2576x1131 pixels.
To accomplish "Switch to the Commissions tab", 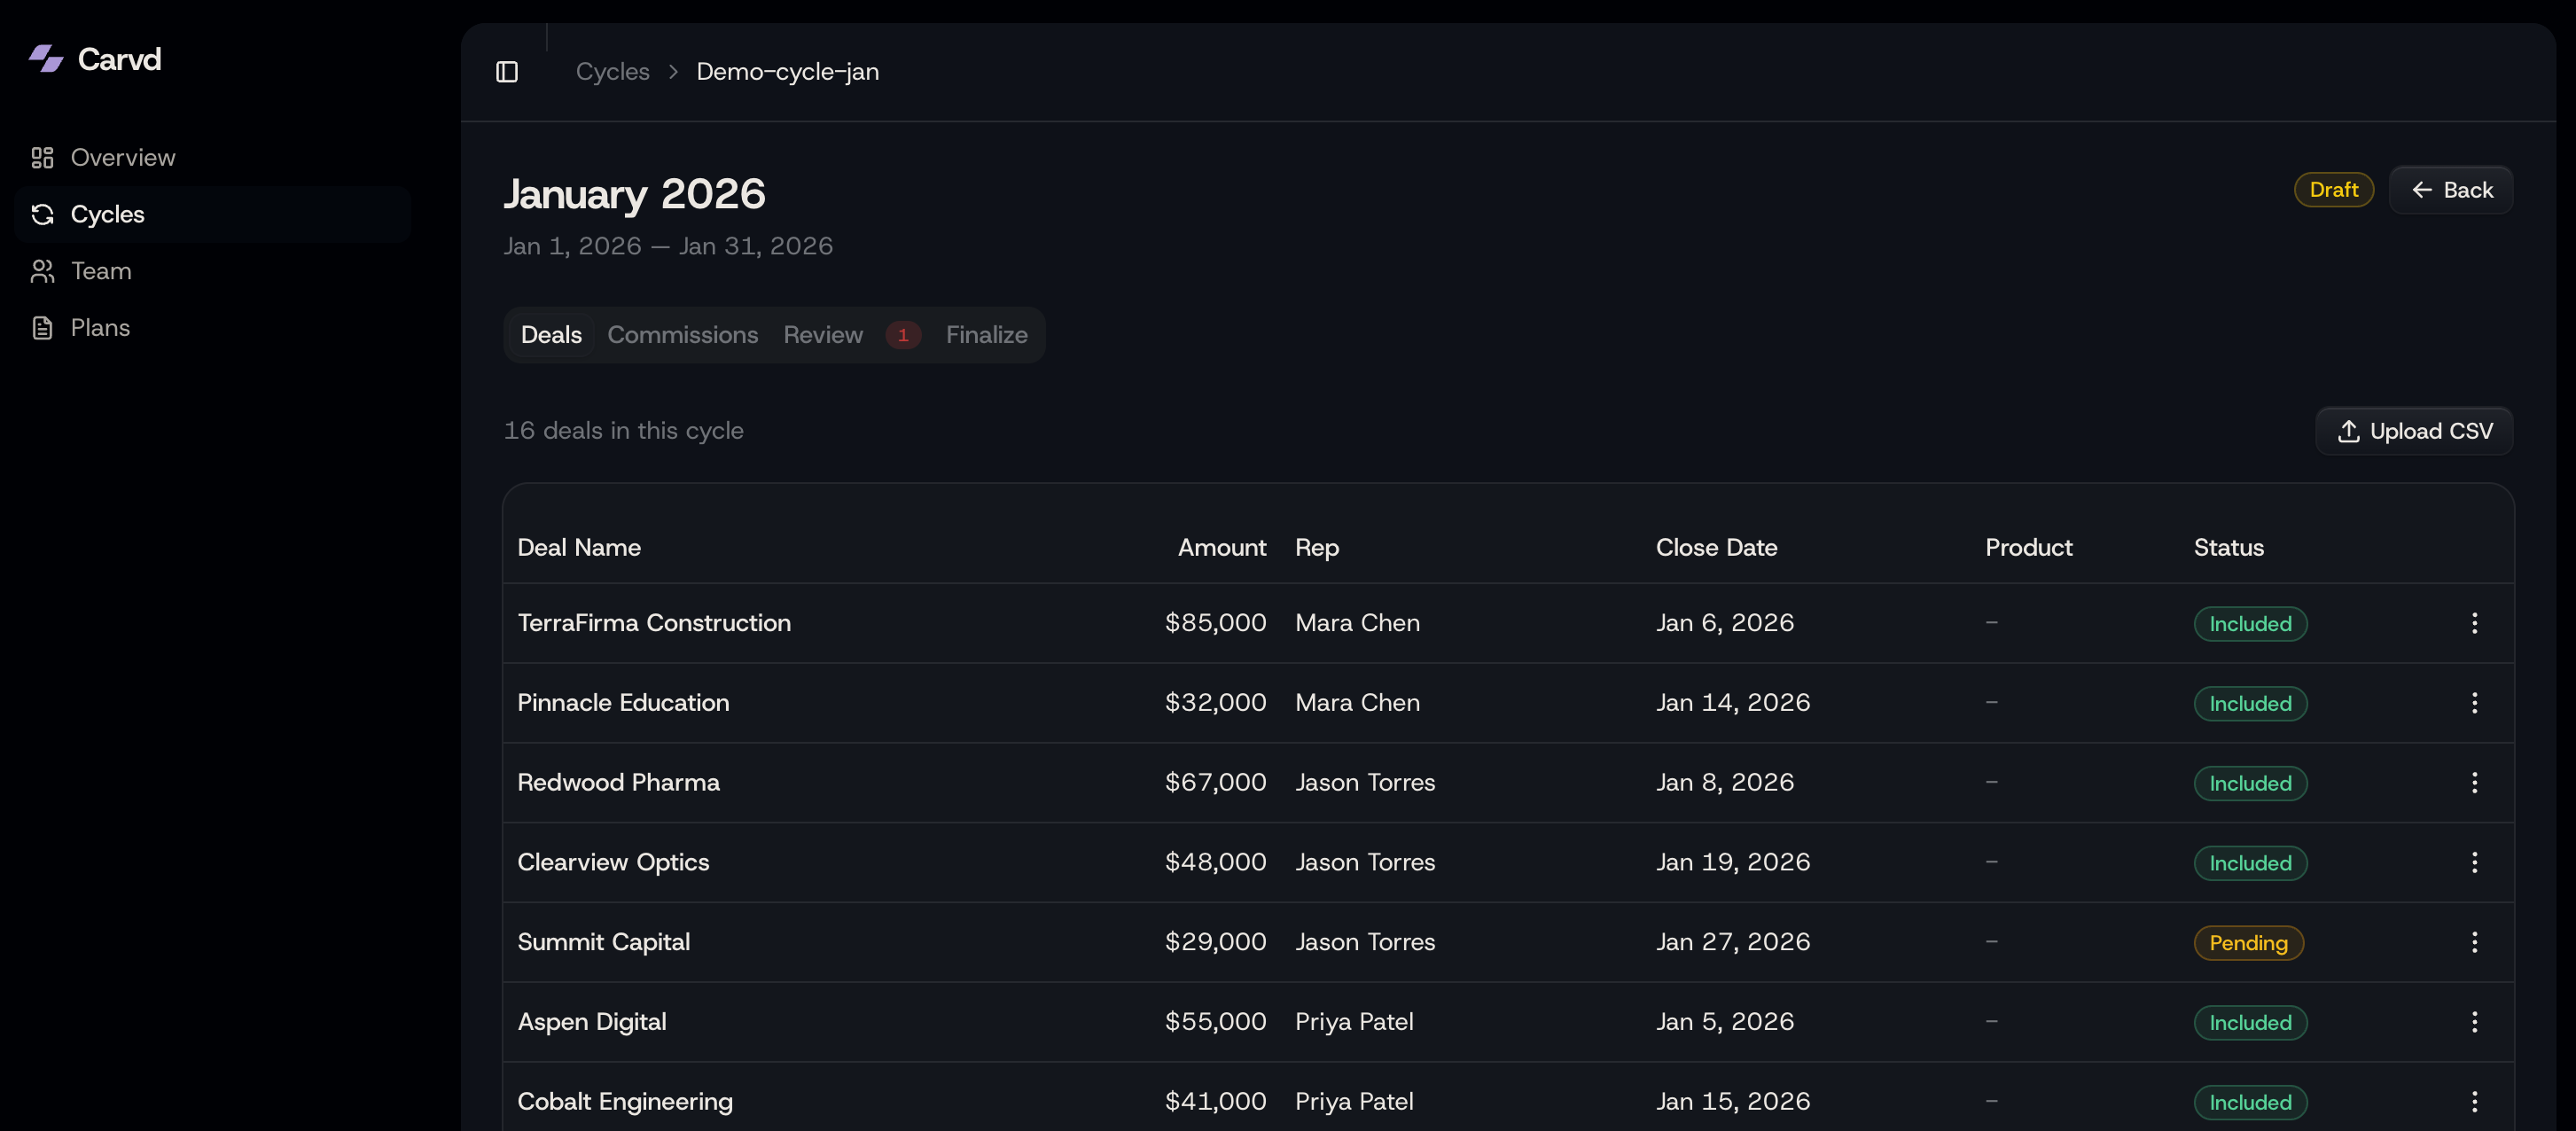I will (682, 335).
